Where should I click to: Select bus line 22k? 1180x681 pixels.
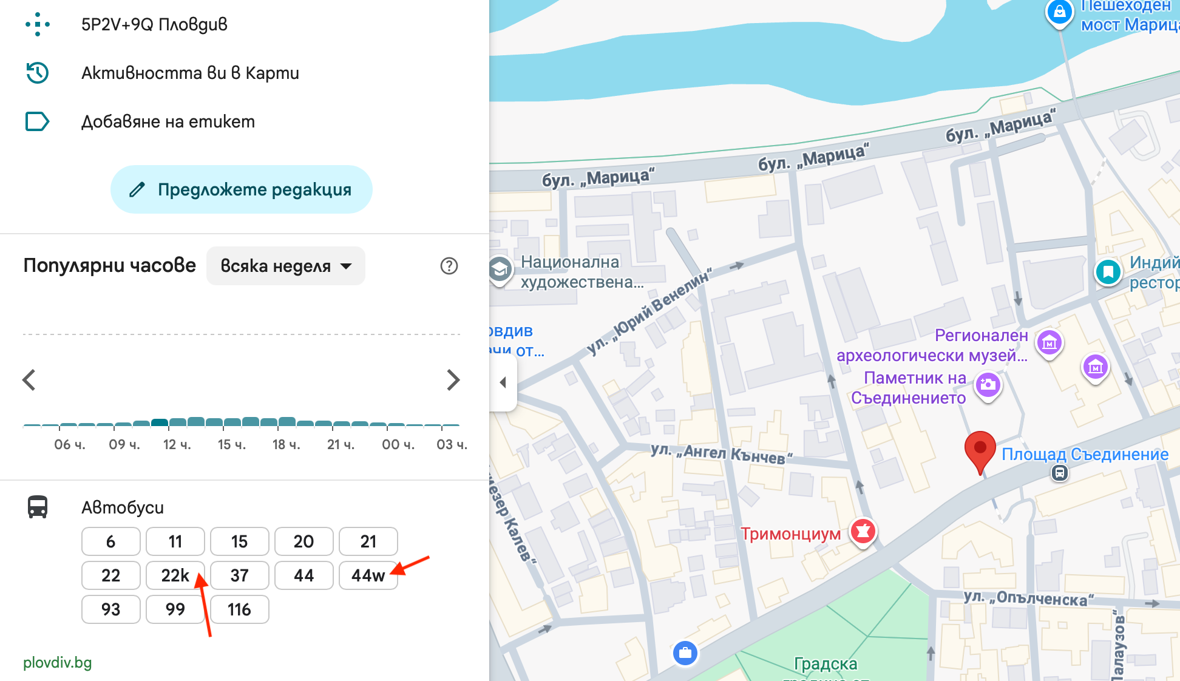[x=175, y=575]
